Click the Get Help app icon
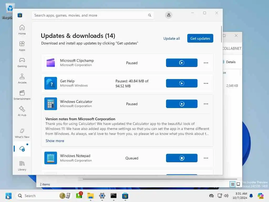The image size is (269, 202). (51, 83)
